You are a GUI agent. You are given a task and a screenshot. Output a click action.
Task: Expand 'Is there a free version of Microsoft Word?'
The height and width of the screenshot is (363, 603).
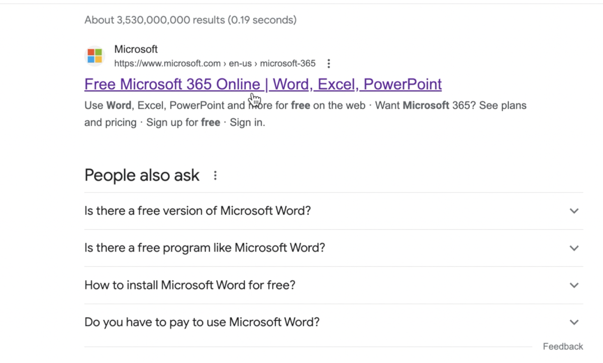[573, 211]
